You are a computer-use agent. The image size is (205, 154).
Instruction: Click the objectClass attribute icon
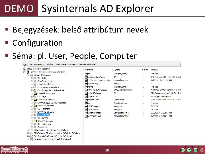86,96
